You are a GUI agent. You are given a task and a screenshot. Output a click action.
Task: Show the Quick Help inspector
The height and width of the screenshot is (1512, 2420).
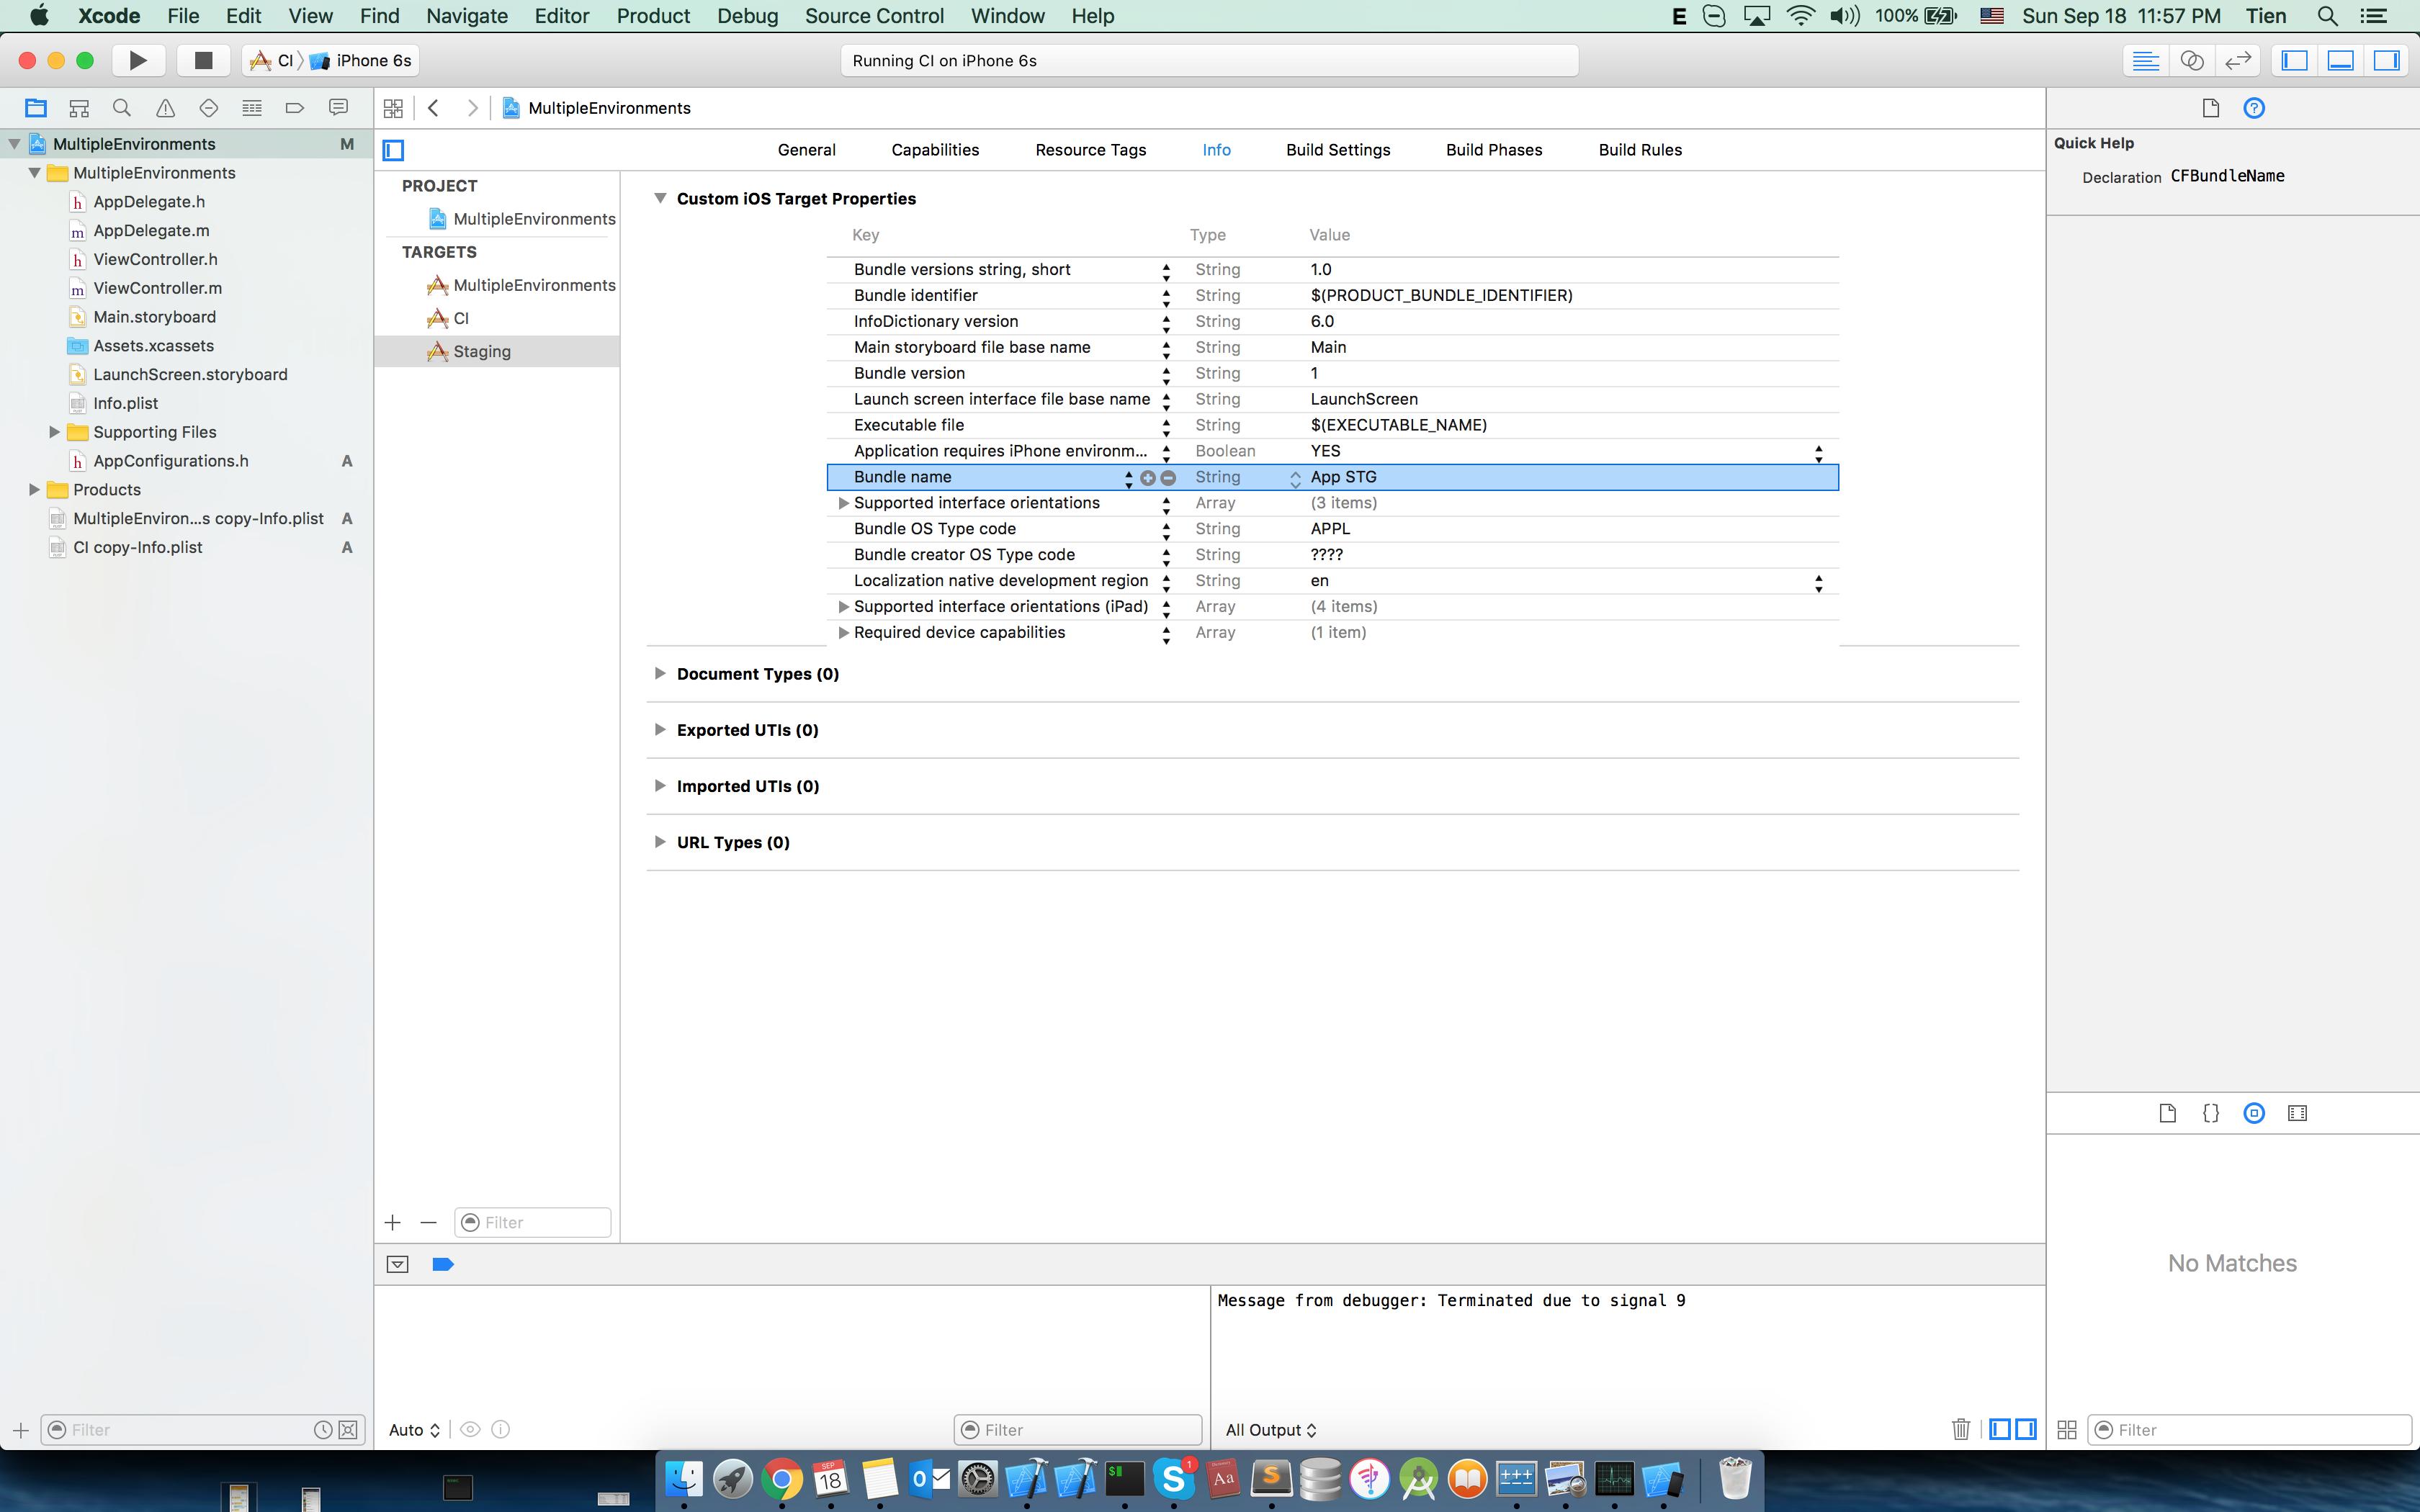2254,108
